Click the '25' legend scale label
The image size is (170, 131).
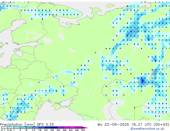[x=52, y=130]
